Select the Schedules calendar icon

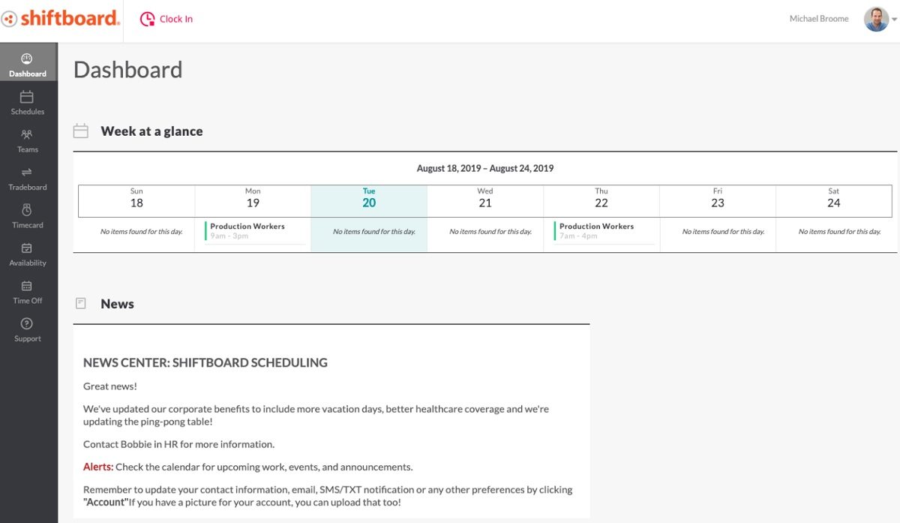pos(27,96)
